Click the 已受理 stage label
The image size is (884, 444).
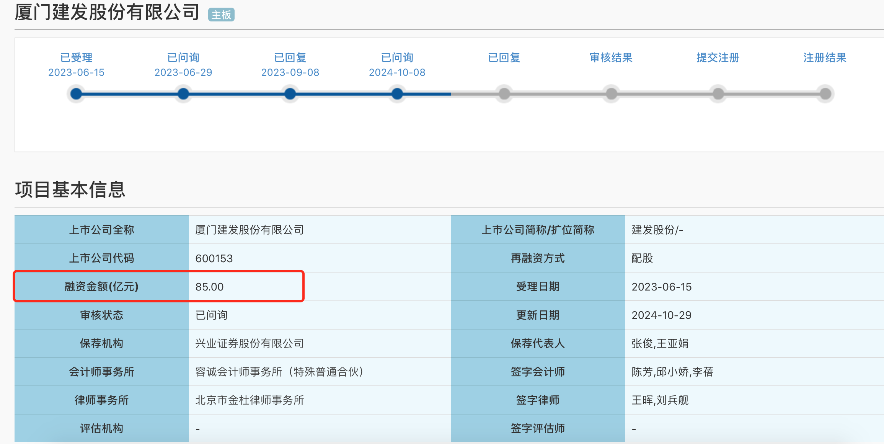pyautogui.click(x=77, y=58)
